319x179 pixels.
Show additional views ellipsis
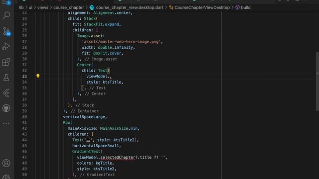[6, 123]
